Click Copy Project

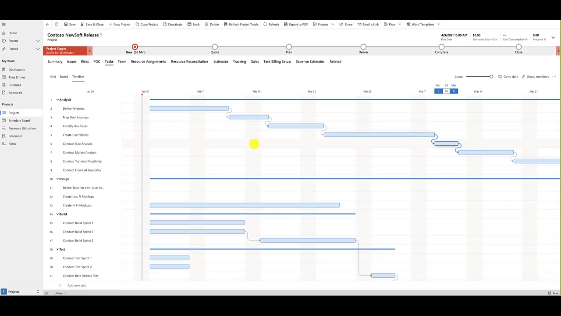(x=146, y=25)
